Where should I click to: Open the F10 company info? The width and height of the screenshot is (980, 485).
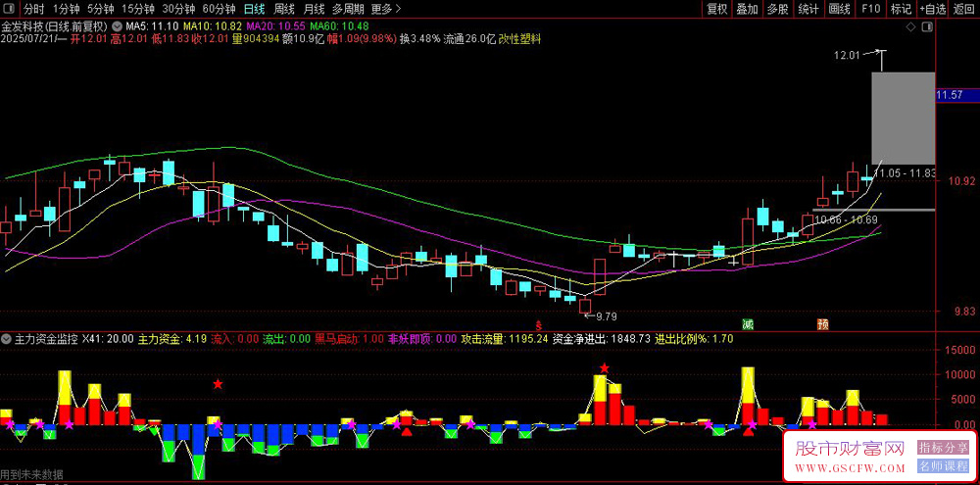point(870,9)
